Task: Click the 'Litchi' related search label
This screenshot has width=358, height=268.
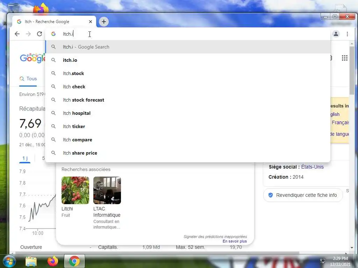Action: 67,209
